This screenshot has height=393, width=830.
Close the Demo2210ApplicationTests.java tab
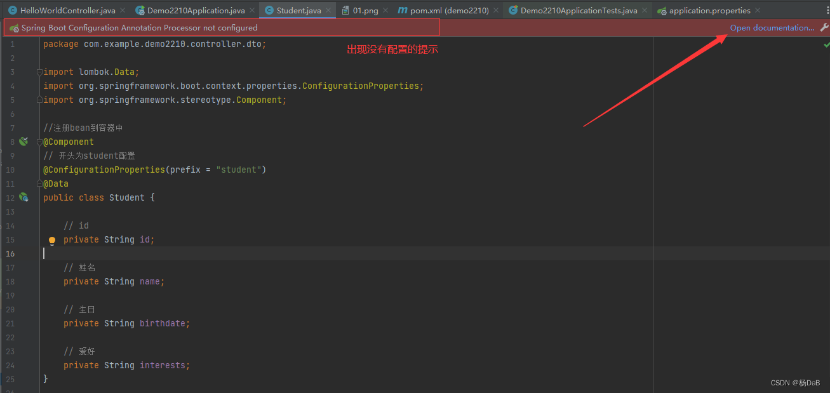point(645,11)
